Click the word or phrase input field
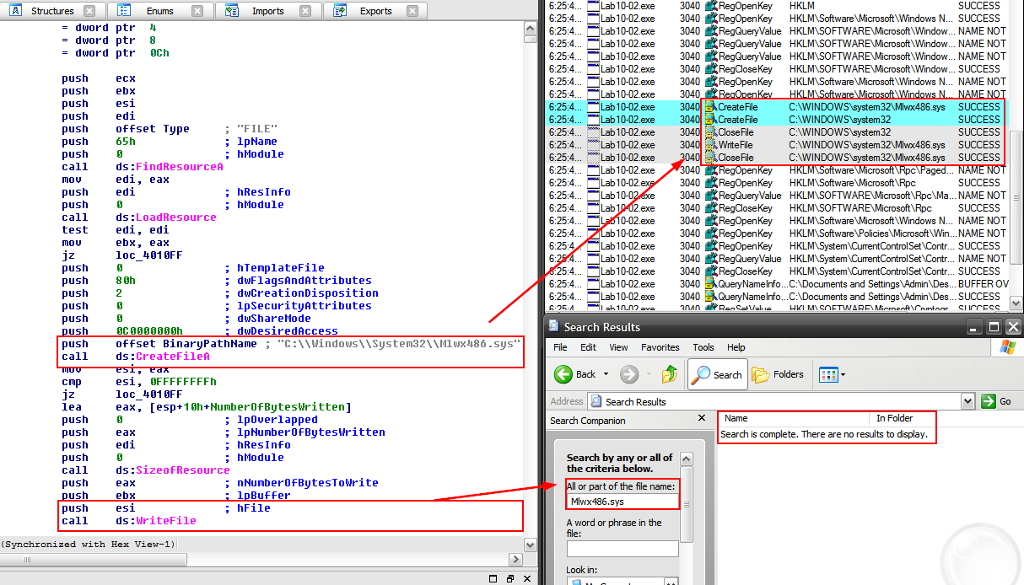This screenshot has width=1024, height=585. tap(622, 549)
